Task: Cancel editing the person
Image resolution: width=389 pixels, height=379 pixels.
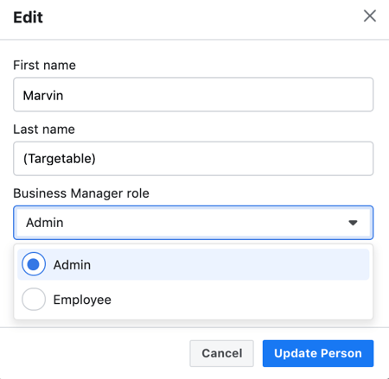Action: pos(221,353)
